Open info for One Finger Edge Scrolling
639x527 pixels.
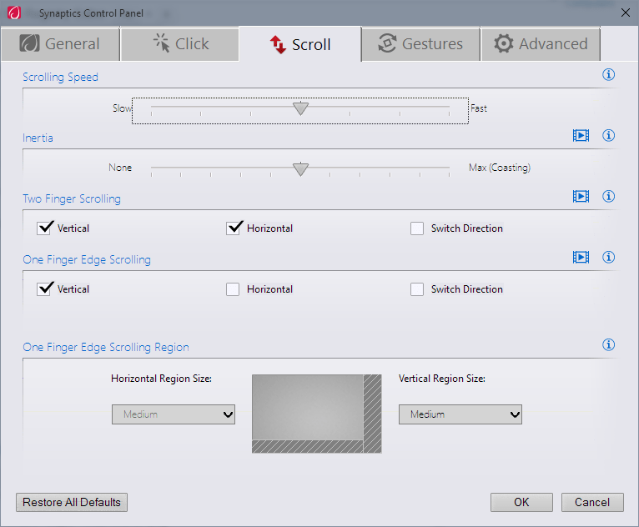pos(608,257)
